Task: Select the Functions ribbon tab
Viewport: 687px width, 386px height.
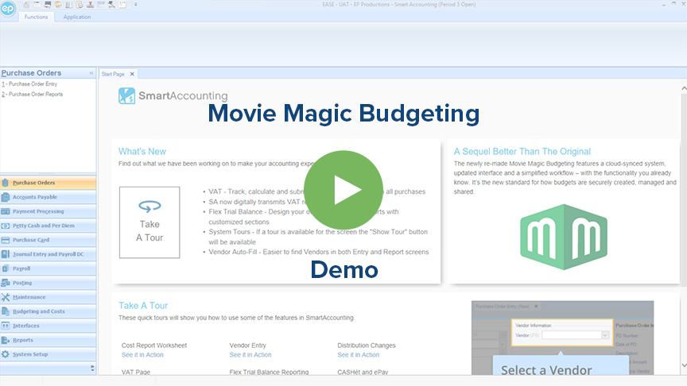Action: coord(36,17)
